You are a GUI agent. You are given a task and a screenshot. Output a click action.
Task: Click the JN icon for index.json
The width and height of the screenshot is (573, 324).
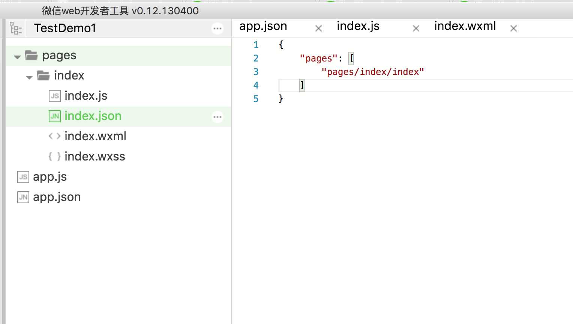pos(55,116)
